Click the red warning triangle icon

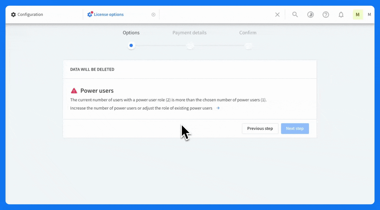coord(74,91)
